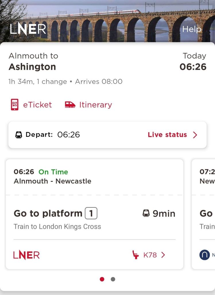Image resolution: width=215 pixels, height=295 pixels.
Task: Tap the viaduct header photo
Action: pyautogui.click(x=115, y=20)
